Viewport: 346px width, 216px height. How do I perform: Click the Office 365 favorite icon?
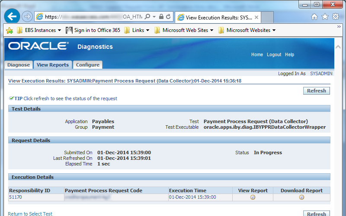pyautogui.click(x=69, y=30)
